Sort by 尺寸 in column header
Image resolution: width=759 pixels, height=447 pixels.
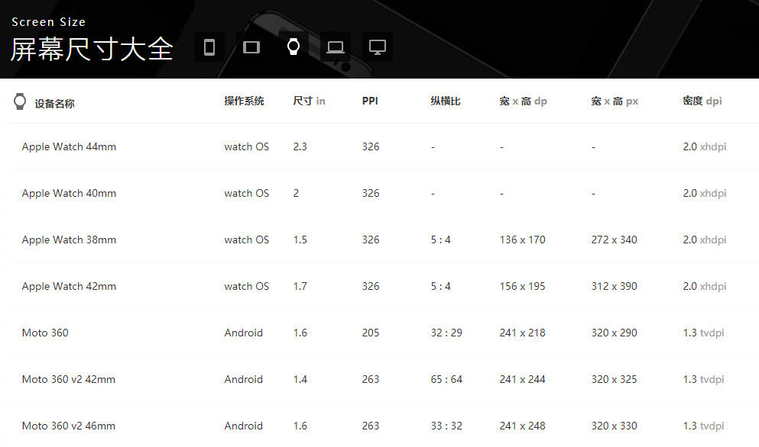pyautogui.click(x=309, y=101)
